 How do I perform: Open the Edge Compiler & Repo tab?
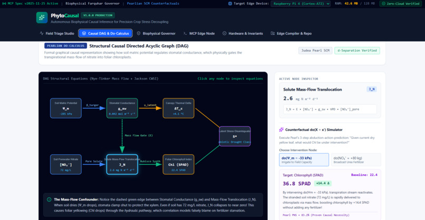[291, 33]
